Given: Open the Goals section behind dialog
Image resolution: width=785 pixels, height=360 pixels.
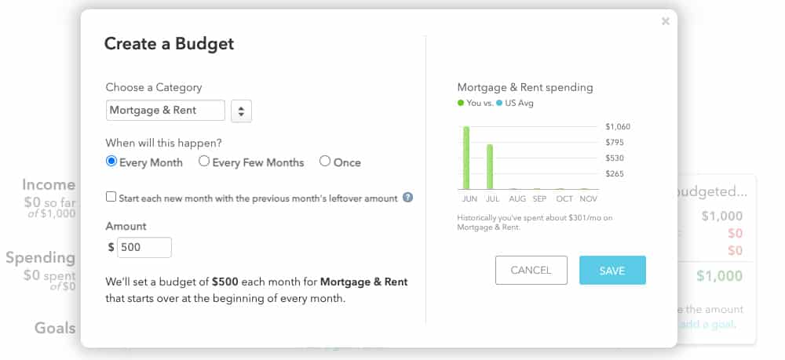Looking at the screenshot, I should pyautogui.click(x=55, y=328).
